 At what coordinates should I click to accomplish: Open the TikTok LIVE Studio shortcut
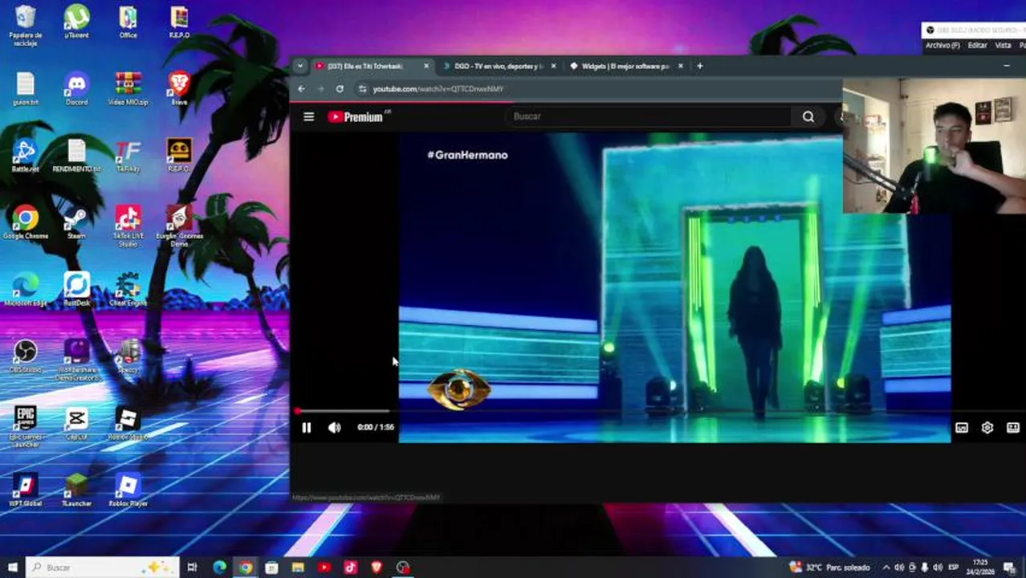(128, 225)
